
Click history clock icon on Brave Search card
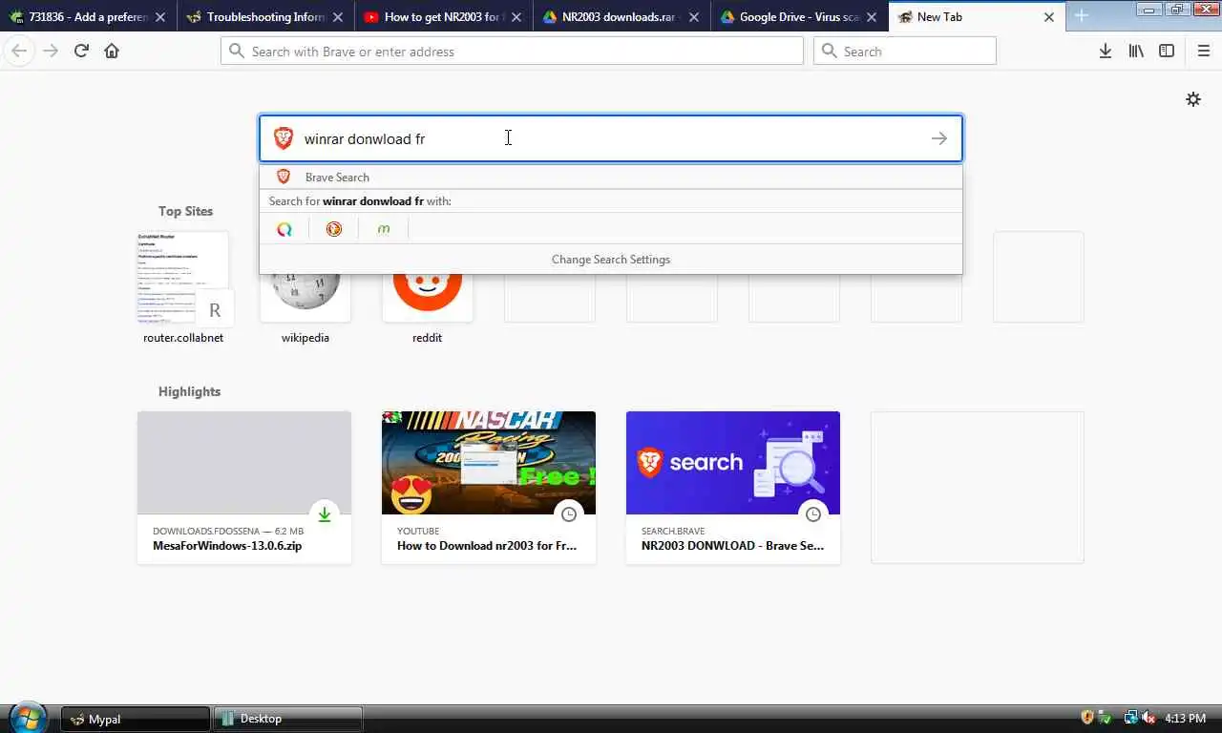click(813, 514)
